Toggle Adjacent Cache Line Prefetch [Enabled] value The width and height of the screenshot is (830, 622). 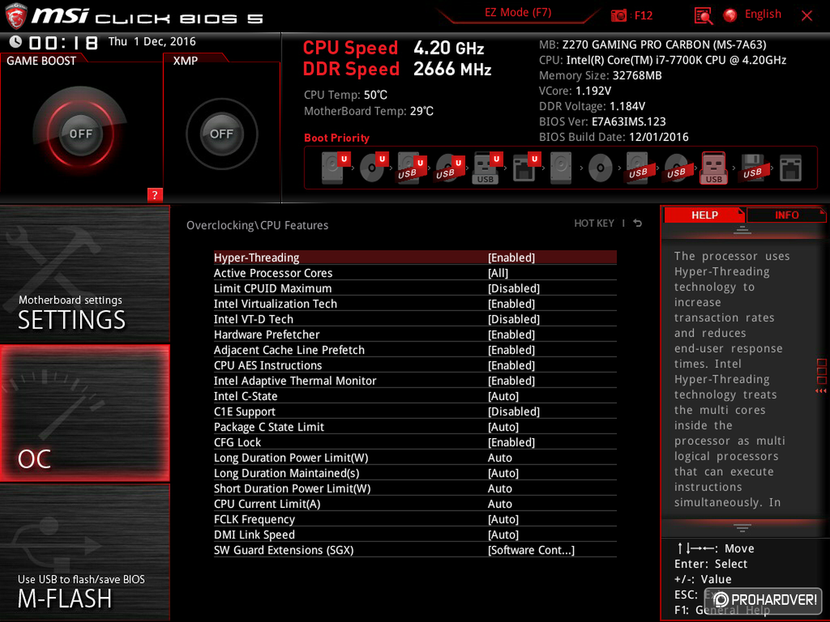[x=511, y=350]
